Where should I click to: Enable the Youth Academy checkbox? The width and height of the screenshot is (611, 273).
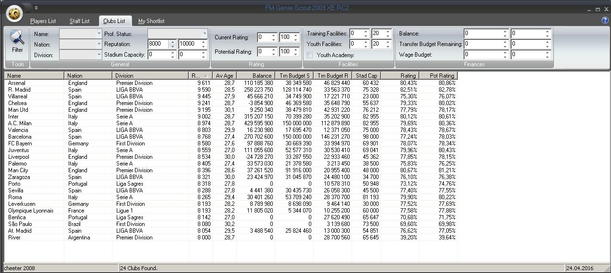coord(310,55)
